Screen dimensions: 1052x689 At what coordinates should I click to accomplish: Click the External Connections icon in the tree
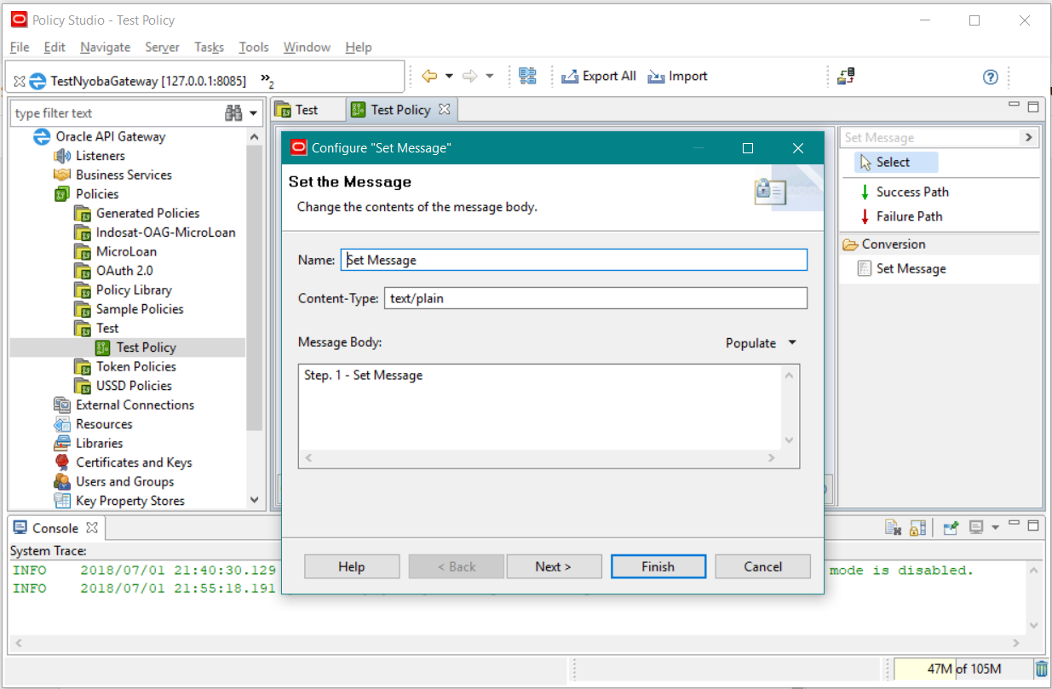click(62, 405)
